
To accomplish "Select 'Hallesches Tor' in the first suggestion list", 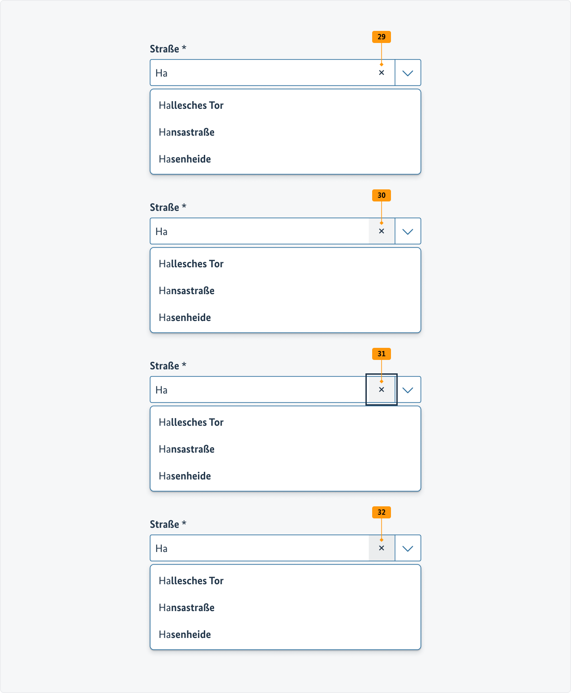I will 191,105.
